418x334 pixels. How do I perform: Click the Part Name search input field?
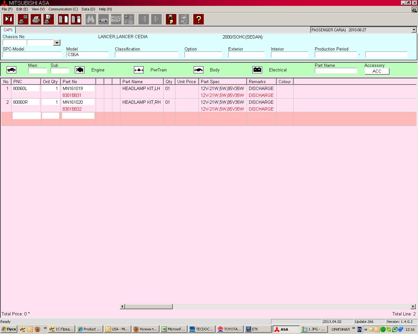336,71
